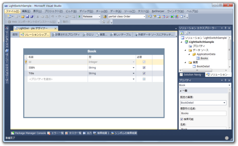Open the Book object selector in Properties
The height and width of the screenshot is (146, 238).
click(x=229, y=85)
